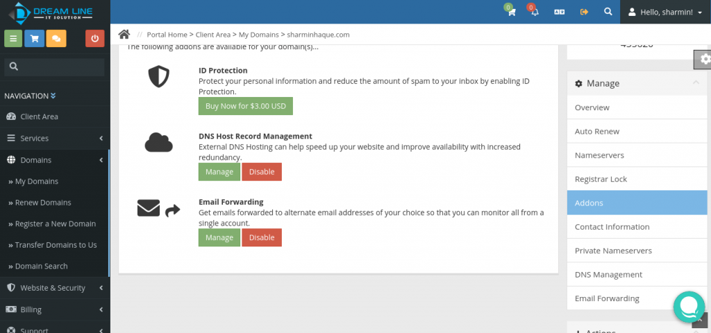Click the Services list icon
711x333 pixels.
point(11,138)
